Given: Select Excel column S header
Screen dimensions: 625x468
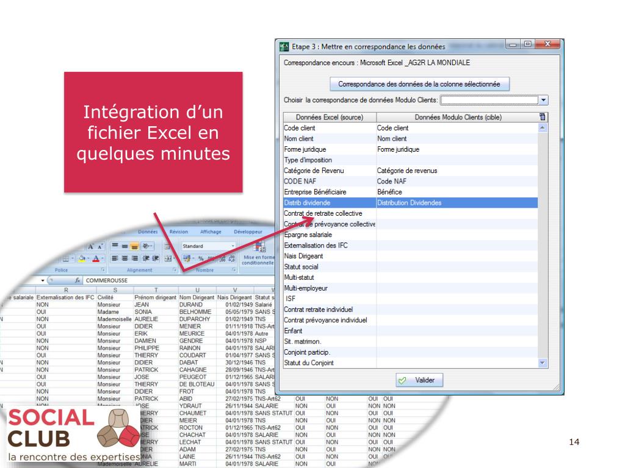Looking at the screenshot, I should click(x=115, y=290).
